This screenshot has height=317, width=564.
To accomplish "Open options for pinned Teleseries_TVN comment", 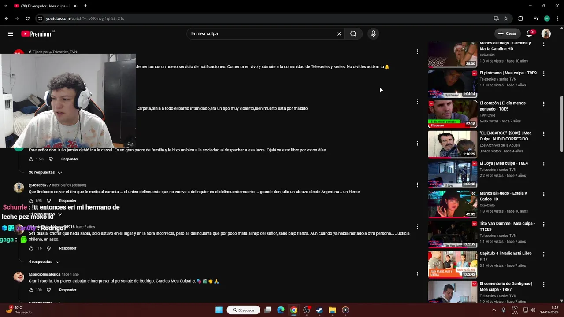I will (x=417, y=52).
